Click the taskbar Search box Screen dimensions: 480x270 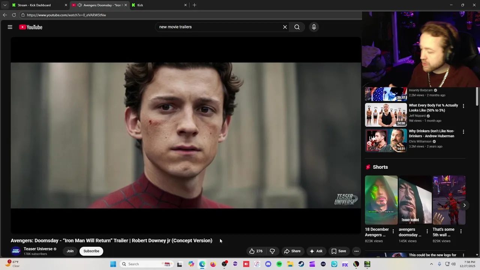[x=146, y=264]
